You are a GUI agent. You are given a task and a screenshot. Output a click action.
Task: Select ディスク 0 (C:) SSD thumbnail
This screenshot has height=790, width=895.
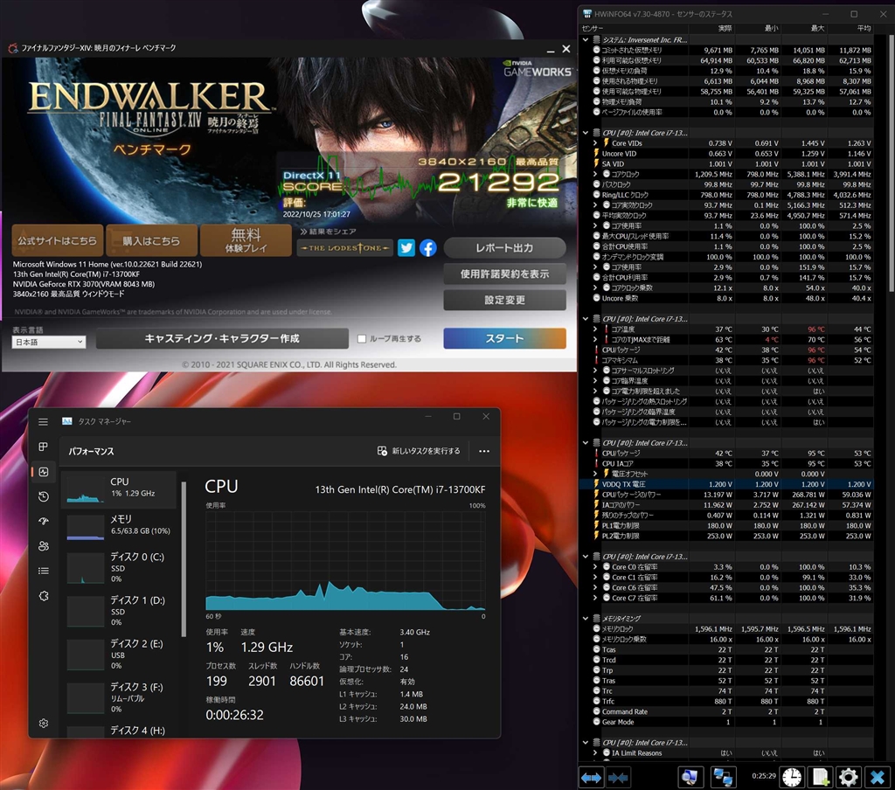(x=86, y=568)
